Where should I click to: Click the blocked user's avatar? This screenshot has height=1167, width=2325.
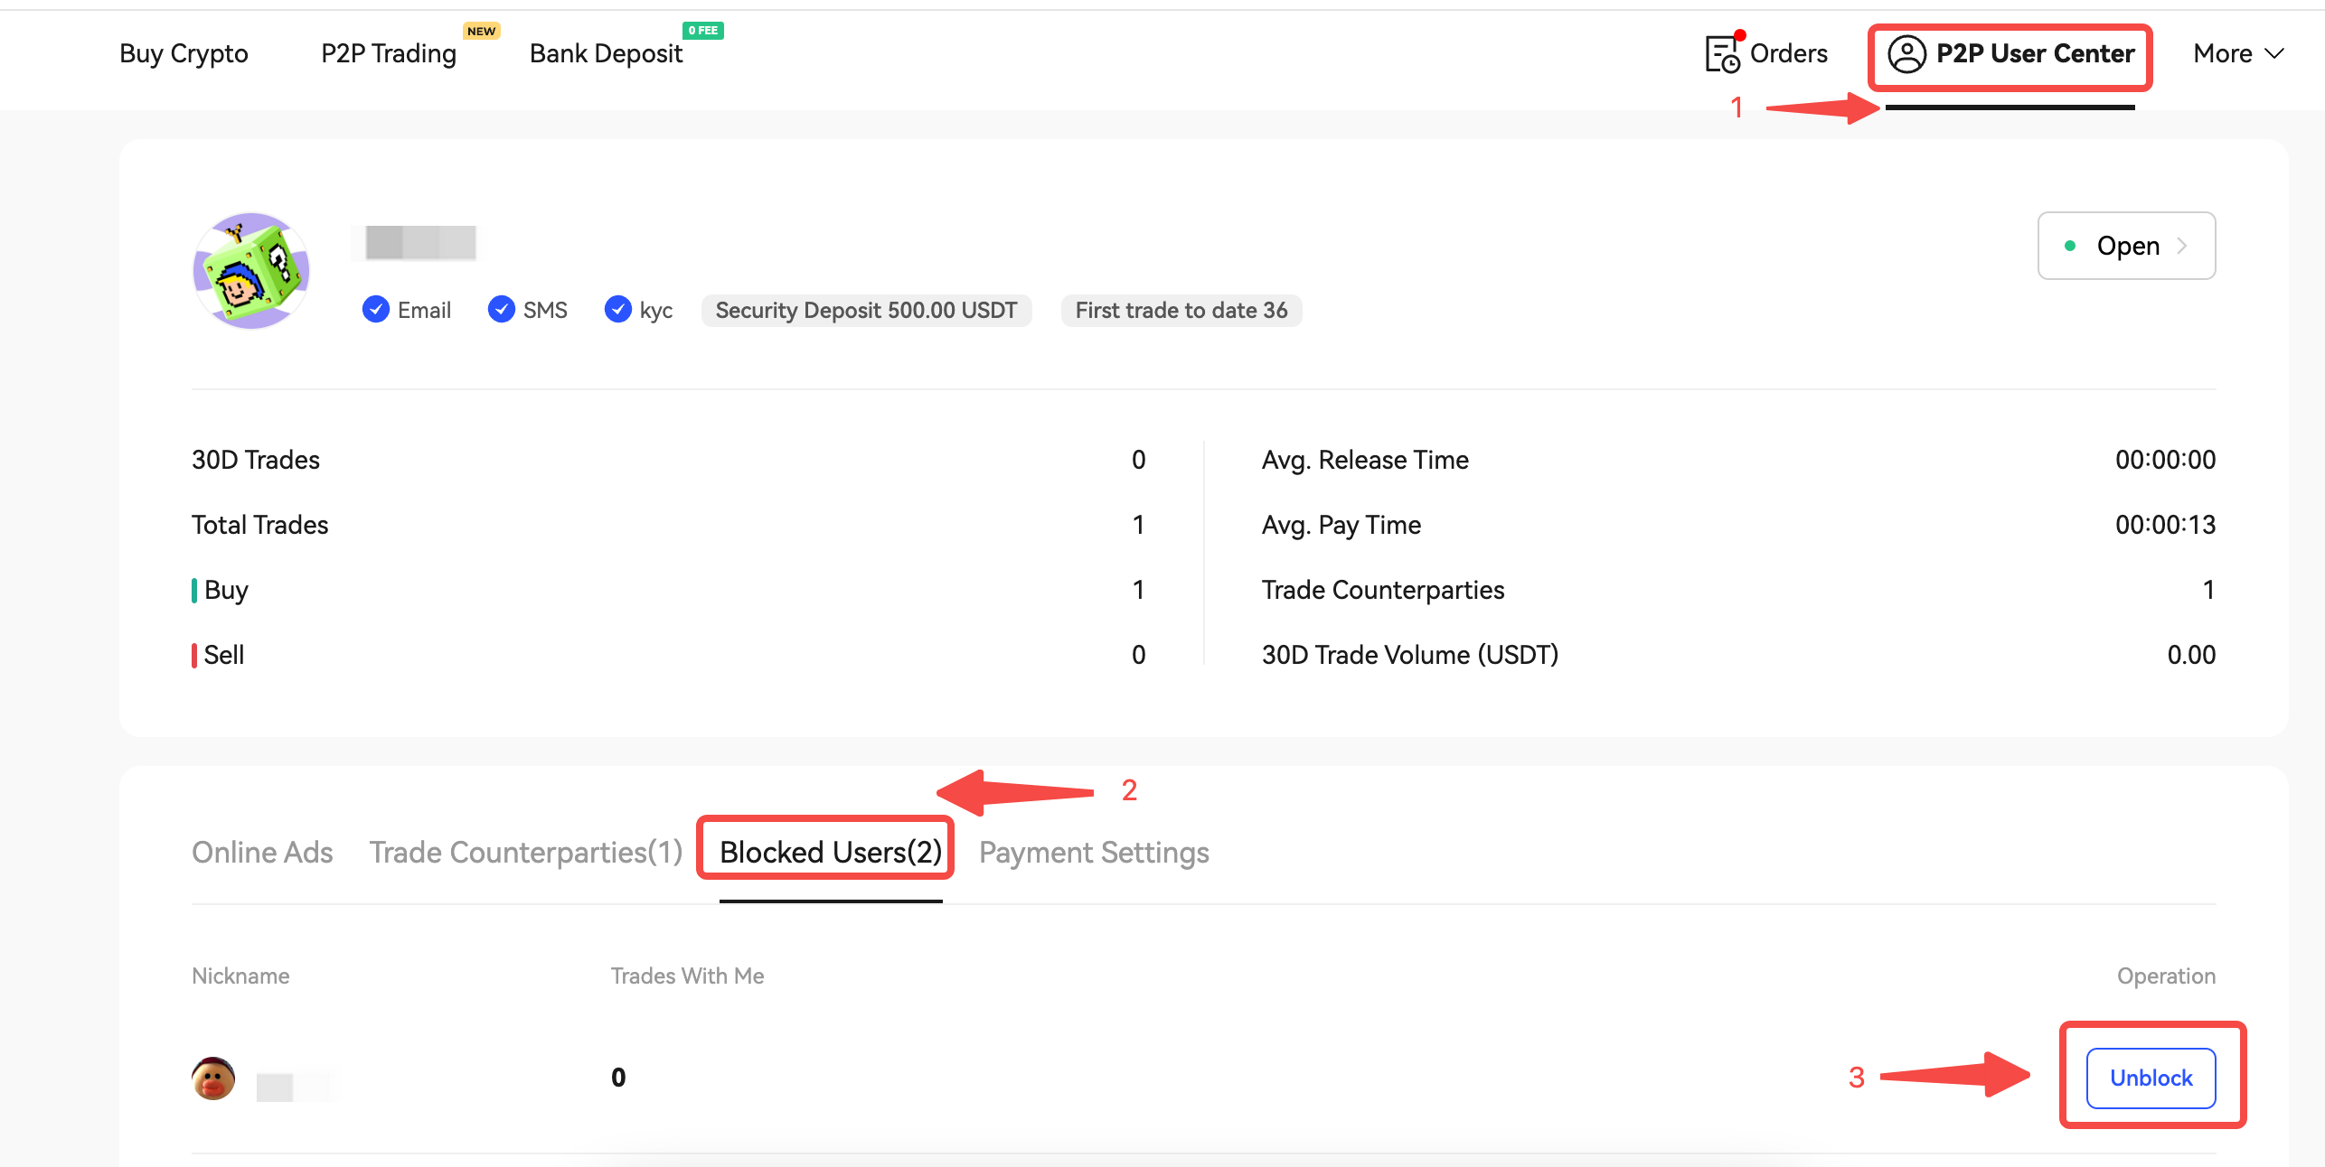[213, 1078]
